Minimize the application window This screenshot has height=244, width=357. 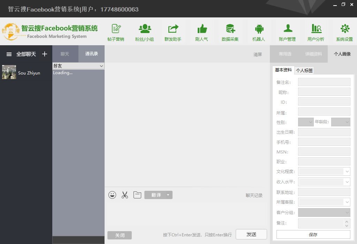[335, 5]
